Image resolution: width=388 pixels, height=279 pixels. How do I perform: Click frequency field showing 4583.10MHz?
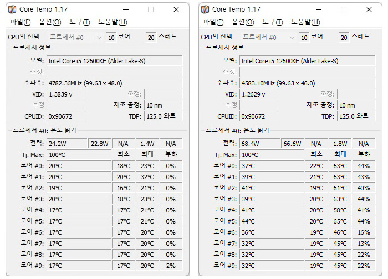pyautogui.click(x=308, y=83)
